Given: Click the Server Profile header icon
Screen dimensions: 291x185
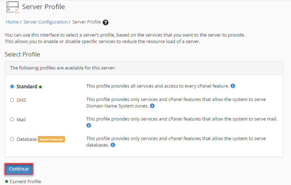Looking at the screenshot, I should pyautogui.click(x=12, y=7).
